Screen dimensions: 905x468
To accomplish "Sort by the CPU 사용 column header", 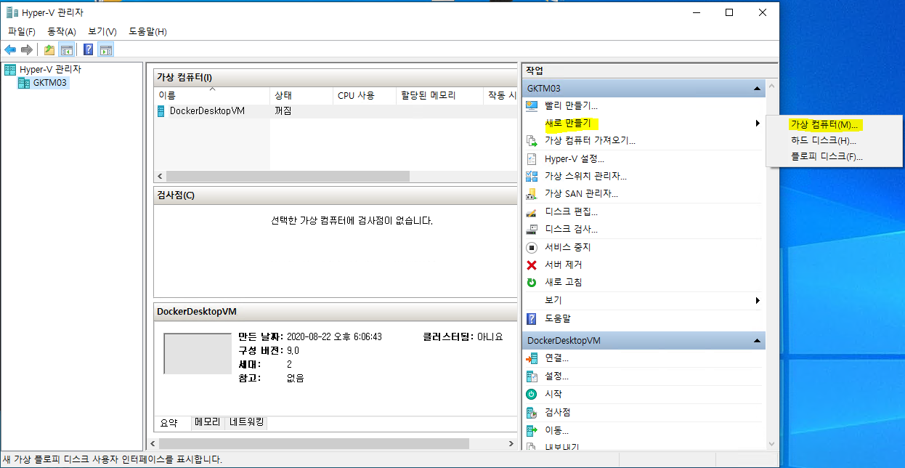I will [x=365, y=95].
